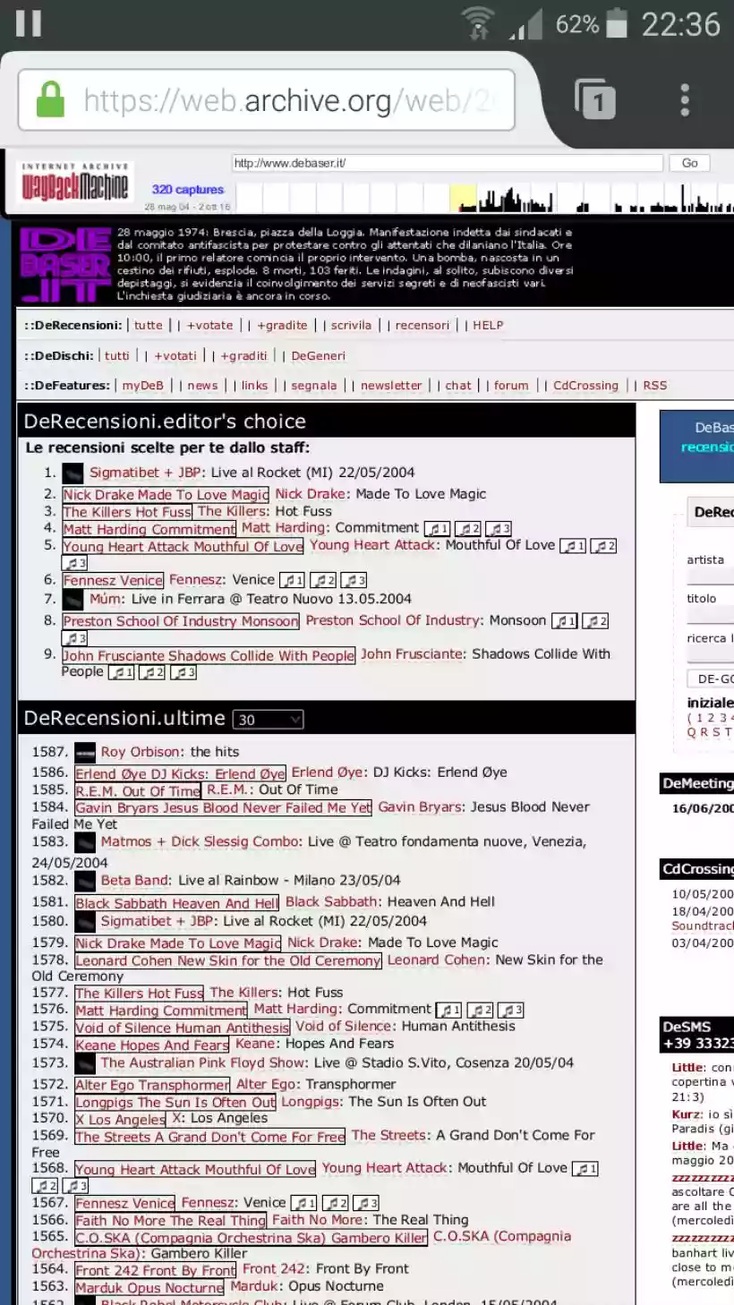The image size is (734, 1305).
Task: Click the highlighted year in capture timeline
Action: pyautogui.click(x=462, y=198)
